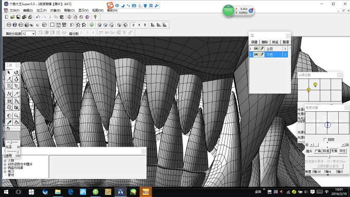This screenshot has height=197, width=350.
Task: Click the green circle icon in the second toolbar
Action: 92,25
